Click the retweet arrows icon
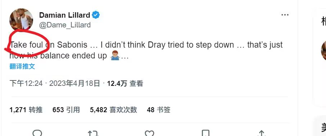This screenshot has width=326, height=136. coord(93,133)
